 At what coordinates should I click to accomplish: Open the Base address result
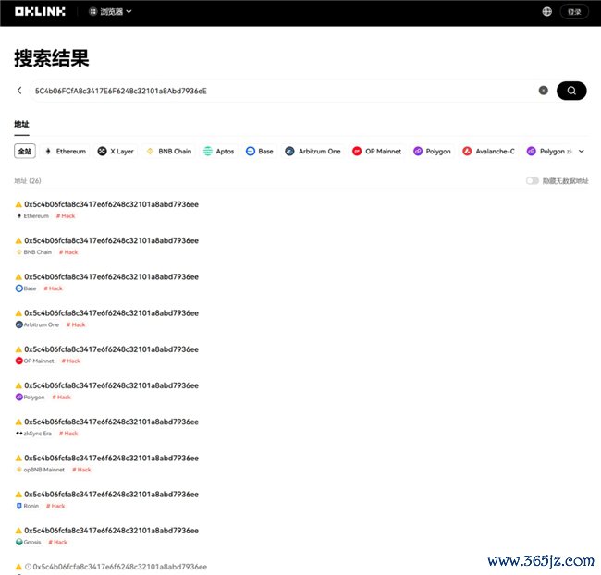(111, 276)
